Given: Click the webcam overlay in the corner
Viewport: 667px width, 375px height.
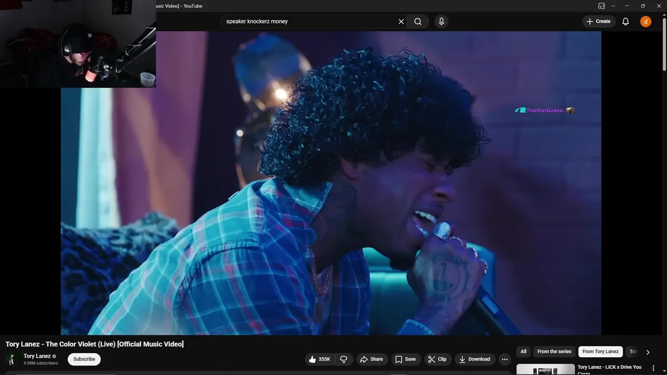Looking at the screenshot, I should 78,44.
